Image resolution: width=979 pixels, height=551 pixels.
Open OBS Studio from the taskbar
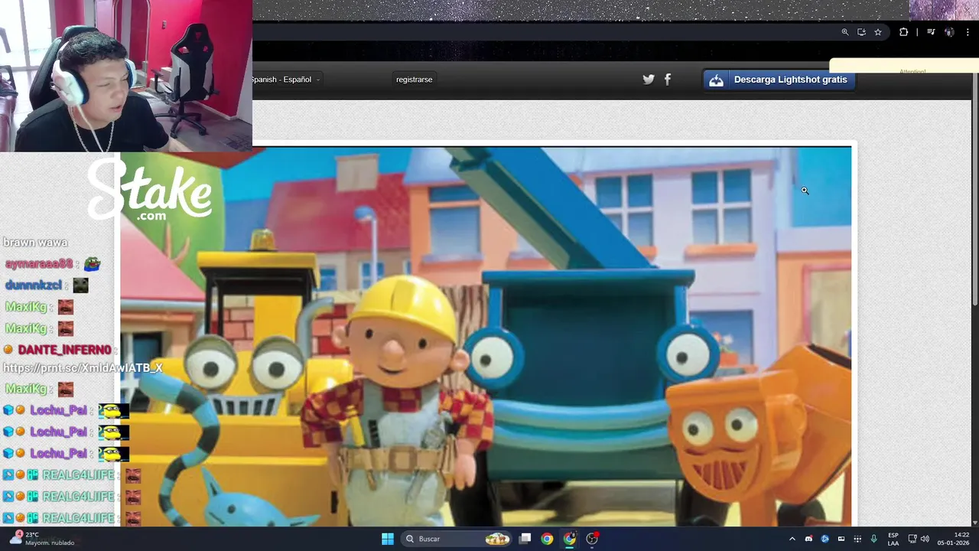pyautogui.click(x=592, y=539)
